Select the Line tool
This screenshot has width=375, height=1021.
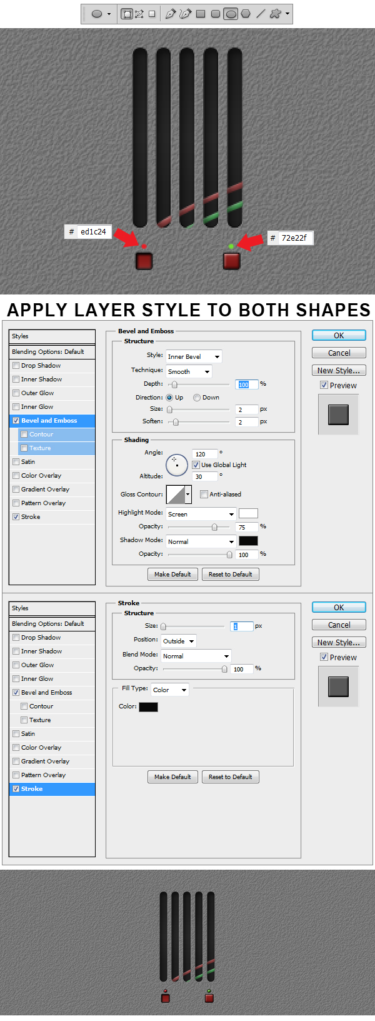(x=261, y=14)
